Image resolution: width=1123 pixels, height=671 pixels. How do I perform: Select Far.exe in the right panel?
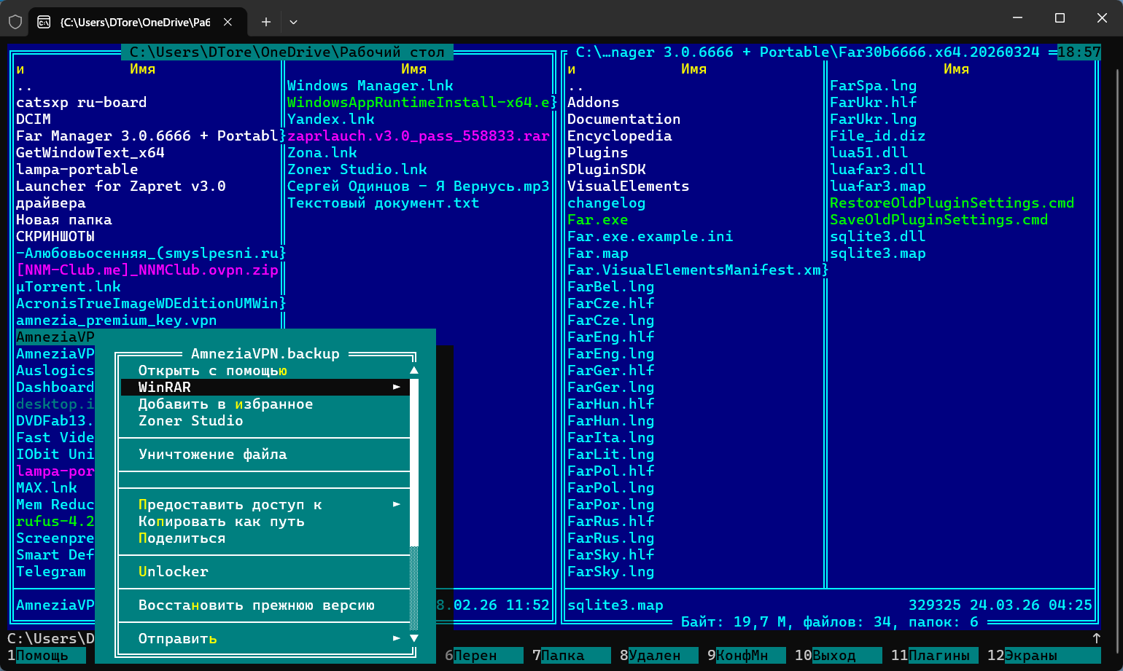(x=597, y=220)
